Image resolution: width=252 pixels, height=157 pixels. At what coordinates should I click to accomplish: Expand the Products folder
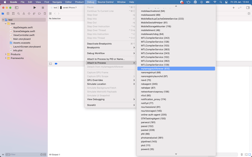pos(6,54)
